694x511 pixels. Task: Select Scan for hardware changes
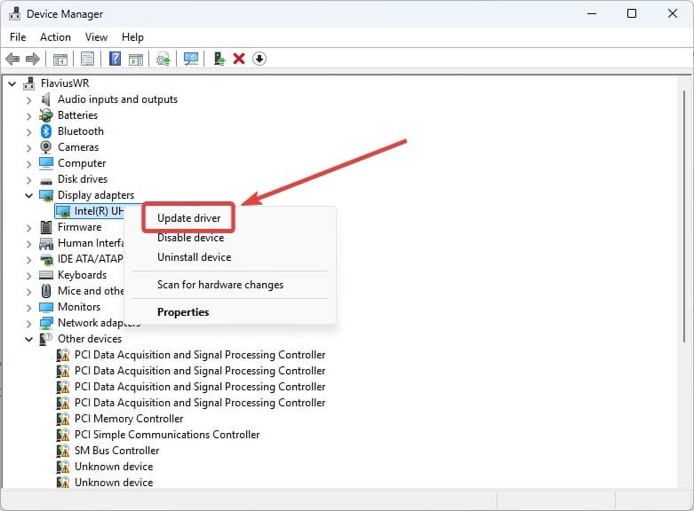pos(220,285)
